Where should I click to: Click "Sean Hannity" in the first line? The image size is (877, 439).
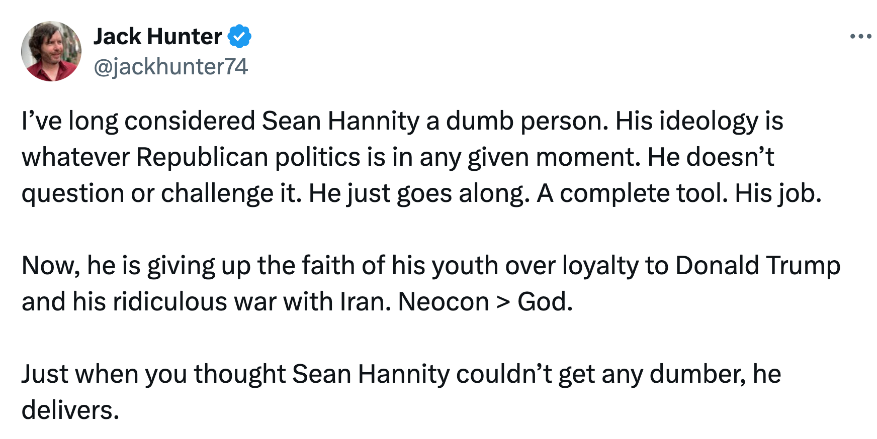pos(340,121)
